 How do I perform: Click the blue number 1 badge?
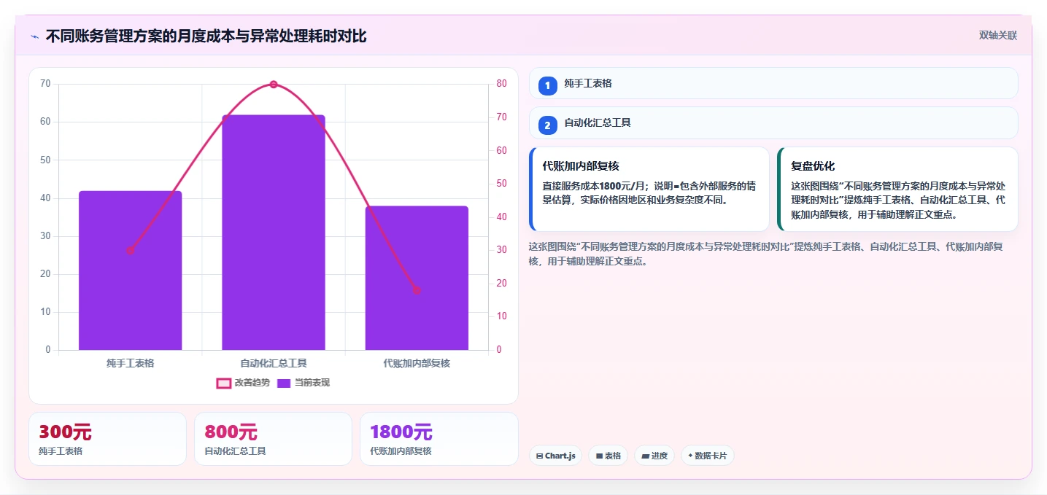pyautogui.click(x=548, y=86)
